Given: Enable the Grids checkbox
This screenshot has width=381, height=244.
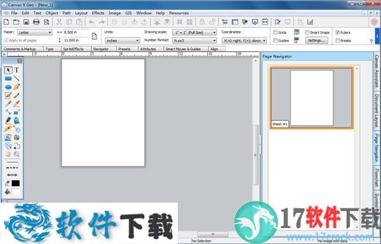Looking at the screenshot, I should [276, 32].
